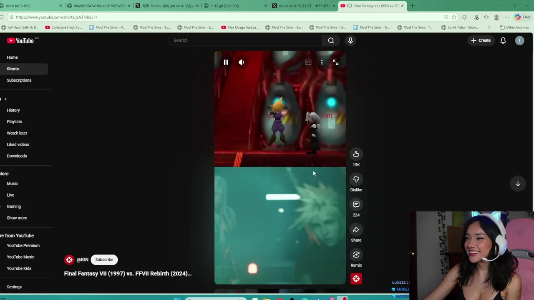Image resolution: width=534 pixels, height=300 pixels.
Task: Open the 224 comments panel
Action: [356, 205]
